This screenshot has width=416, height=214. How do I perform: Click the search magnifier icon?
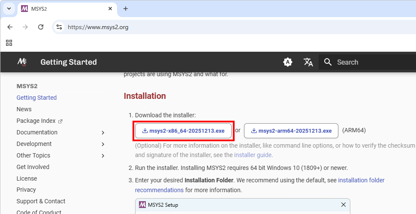click(328, 62)
